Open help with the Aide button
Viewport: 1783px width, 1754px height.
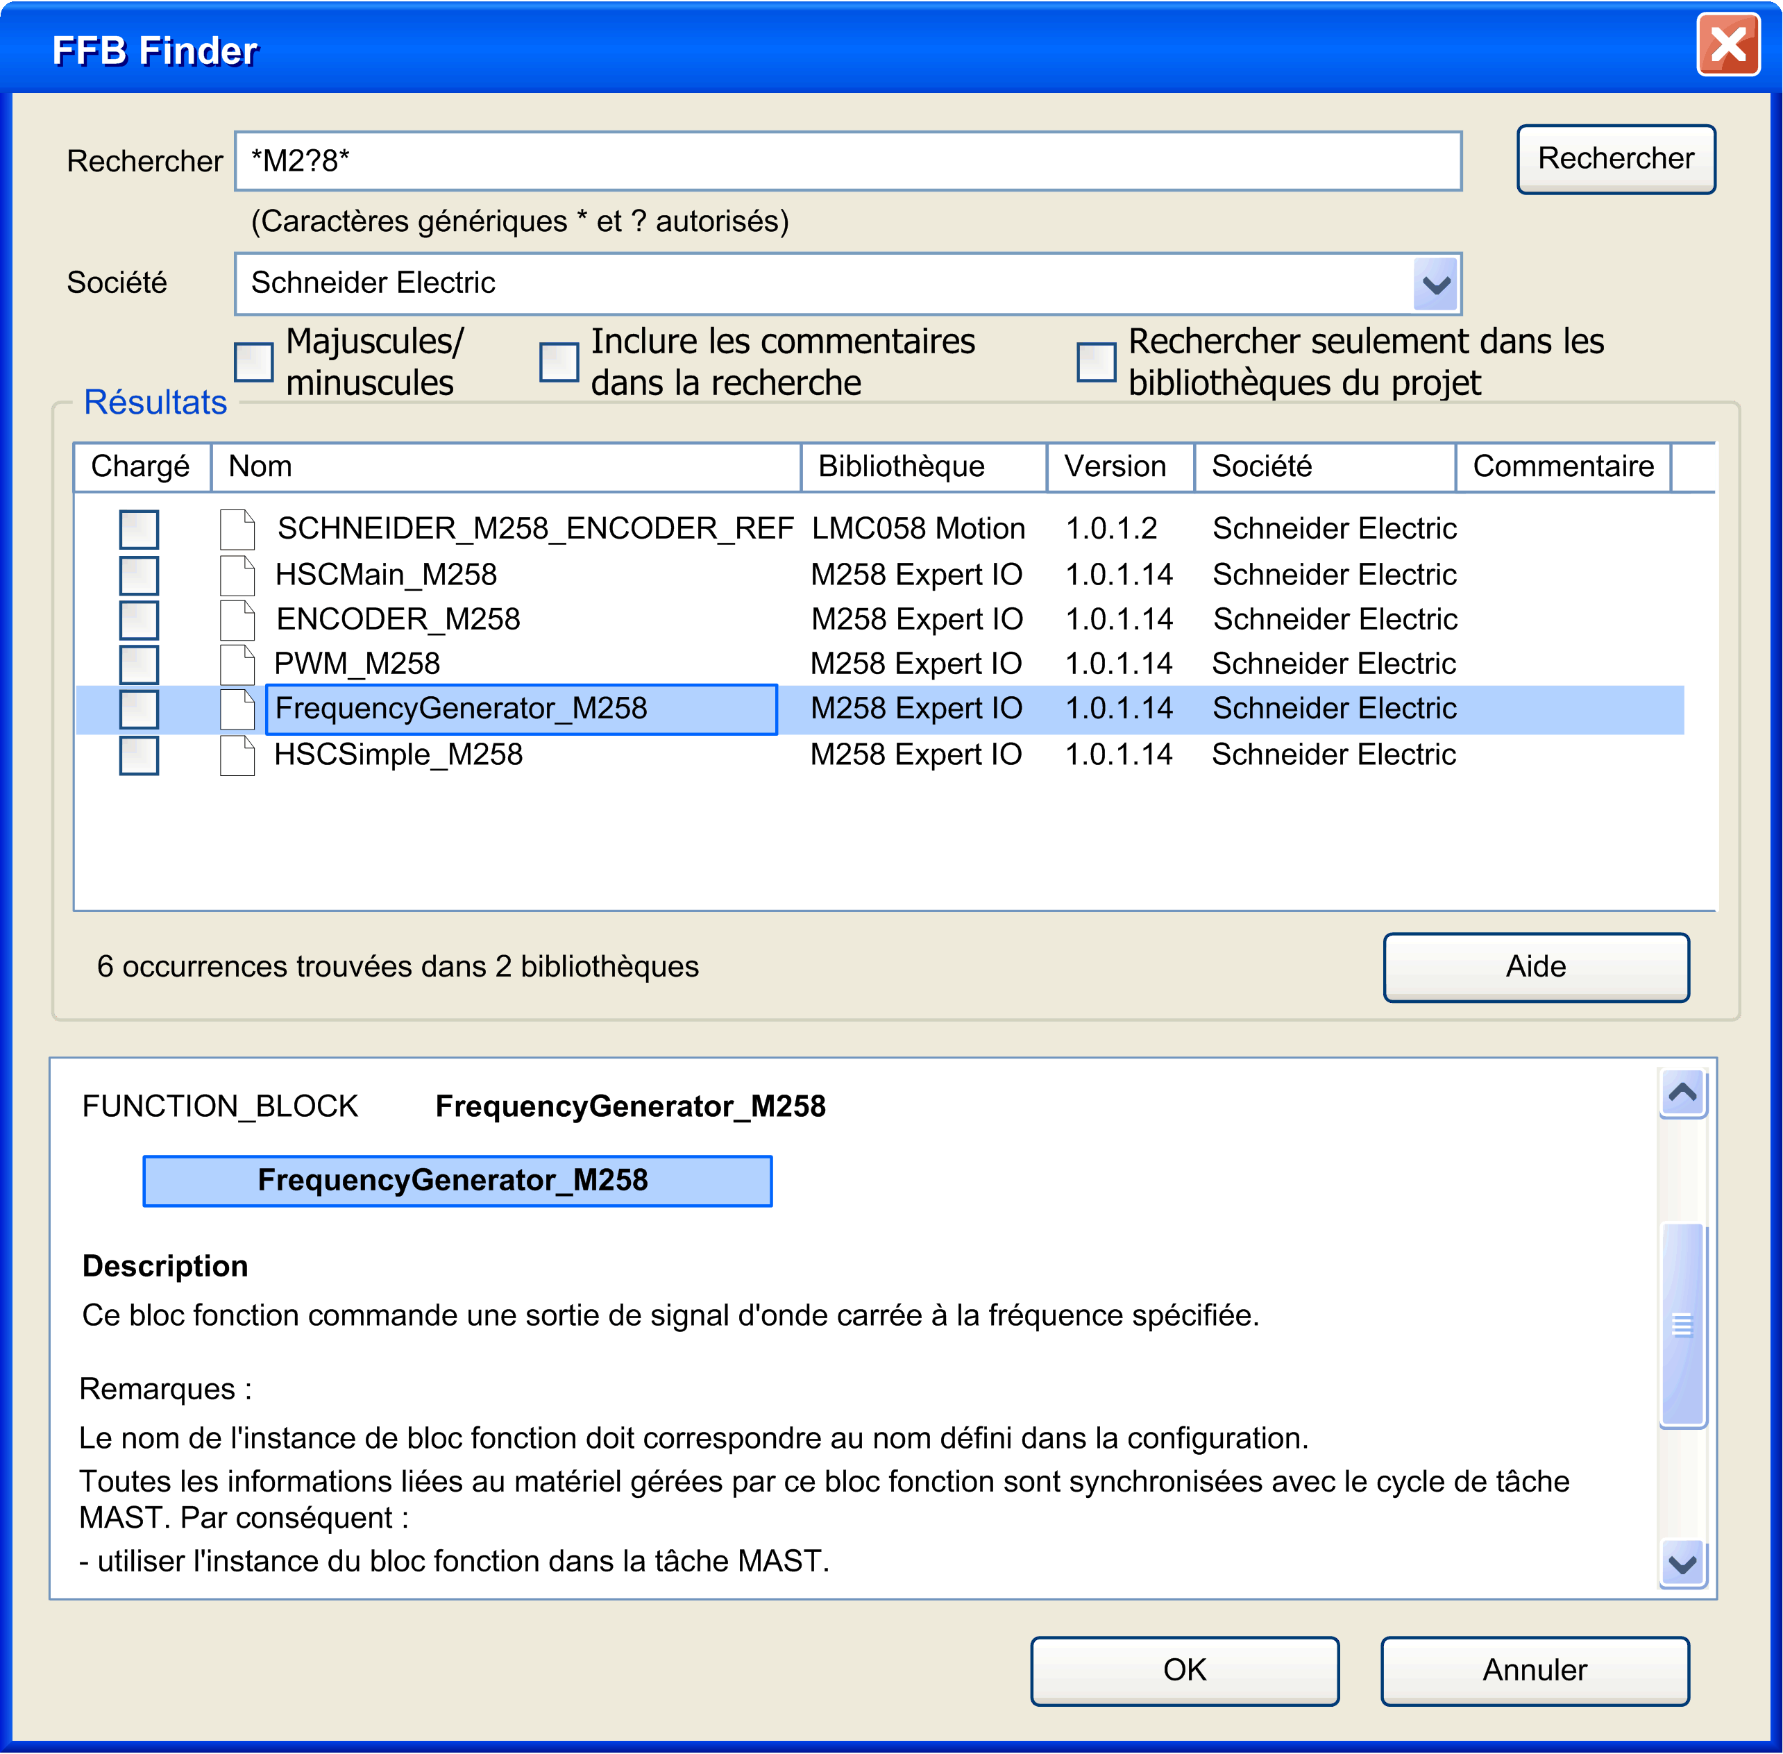pos(1536,966)
